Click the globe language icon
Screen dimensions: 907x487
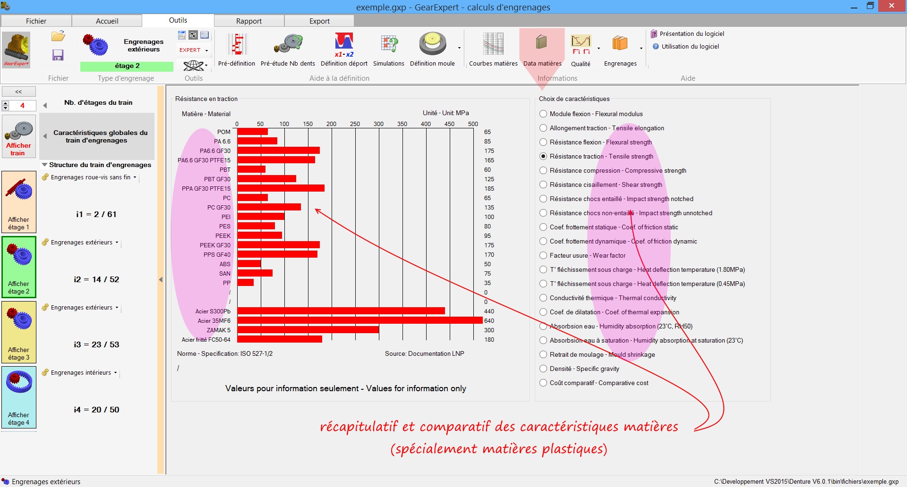(x=193, y=65)
